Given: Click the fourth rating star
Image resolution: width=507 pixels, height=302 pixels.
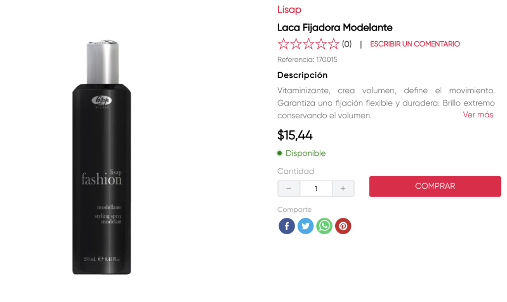Looking at the screenshot, I should (x=321, y=44).
